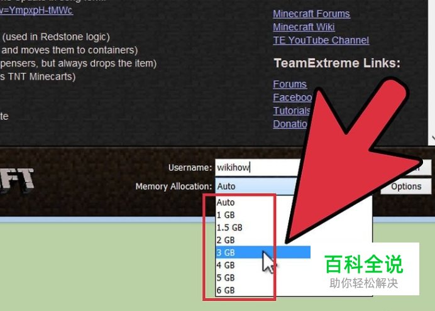Click the 'Memory Allocation:' label

coord(173,186)
